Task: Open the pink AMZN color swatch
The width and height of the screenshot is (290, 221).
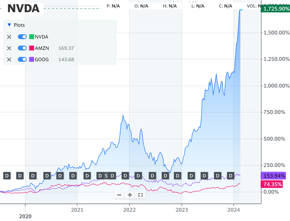Action: pos(32,48)
